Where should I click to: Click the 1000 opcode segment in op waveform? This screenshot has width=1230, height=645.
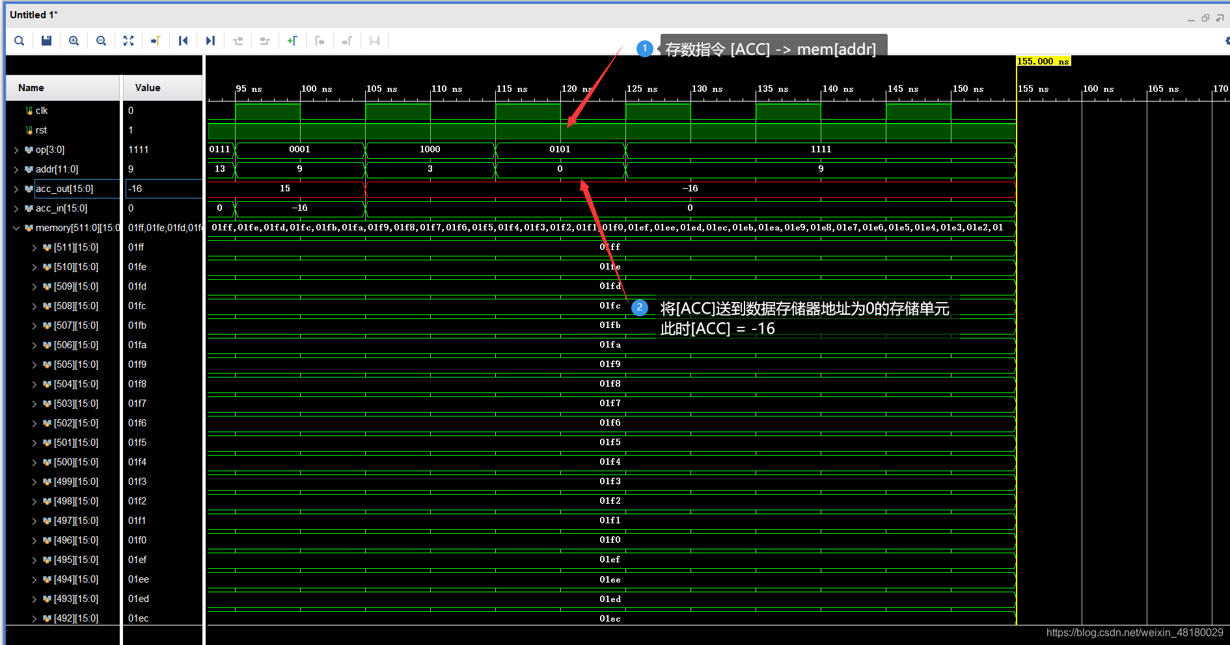[430, 150]
